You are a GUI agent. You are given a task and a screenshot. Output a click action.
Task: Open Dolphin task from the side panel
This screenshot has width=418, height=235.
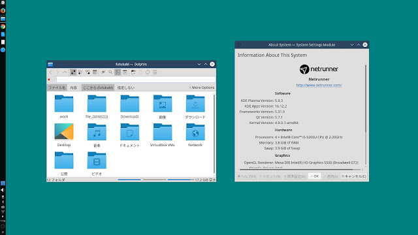click(x=3, y=19)
